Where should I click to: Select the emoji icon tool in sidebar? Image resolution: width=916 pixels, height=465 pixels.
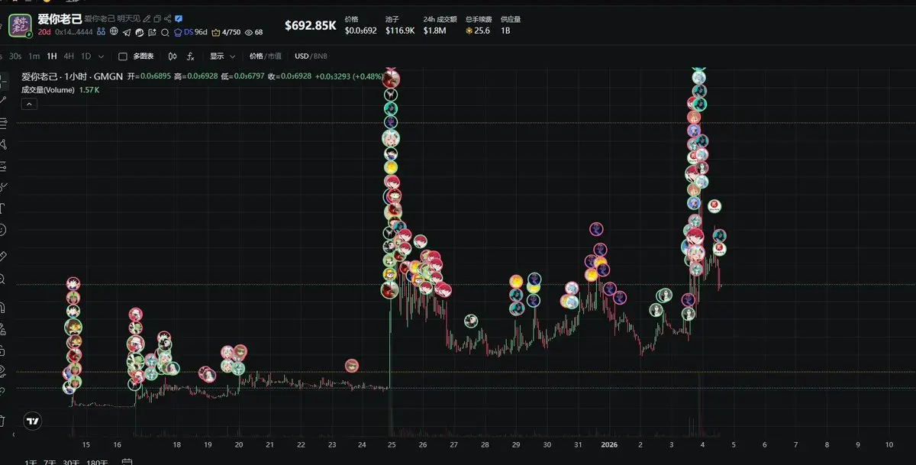coord(4,230)
